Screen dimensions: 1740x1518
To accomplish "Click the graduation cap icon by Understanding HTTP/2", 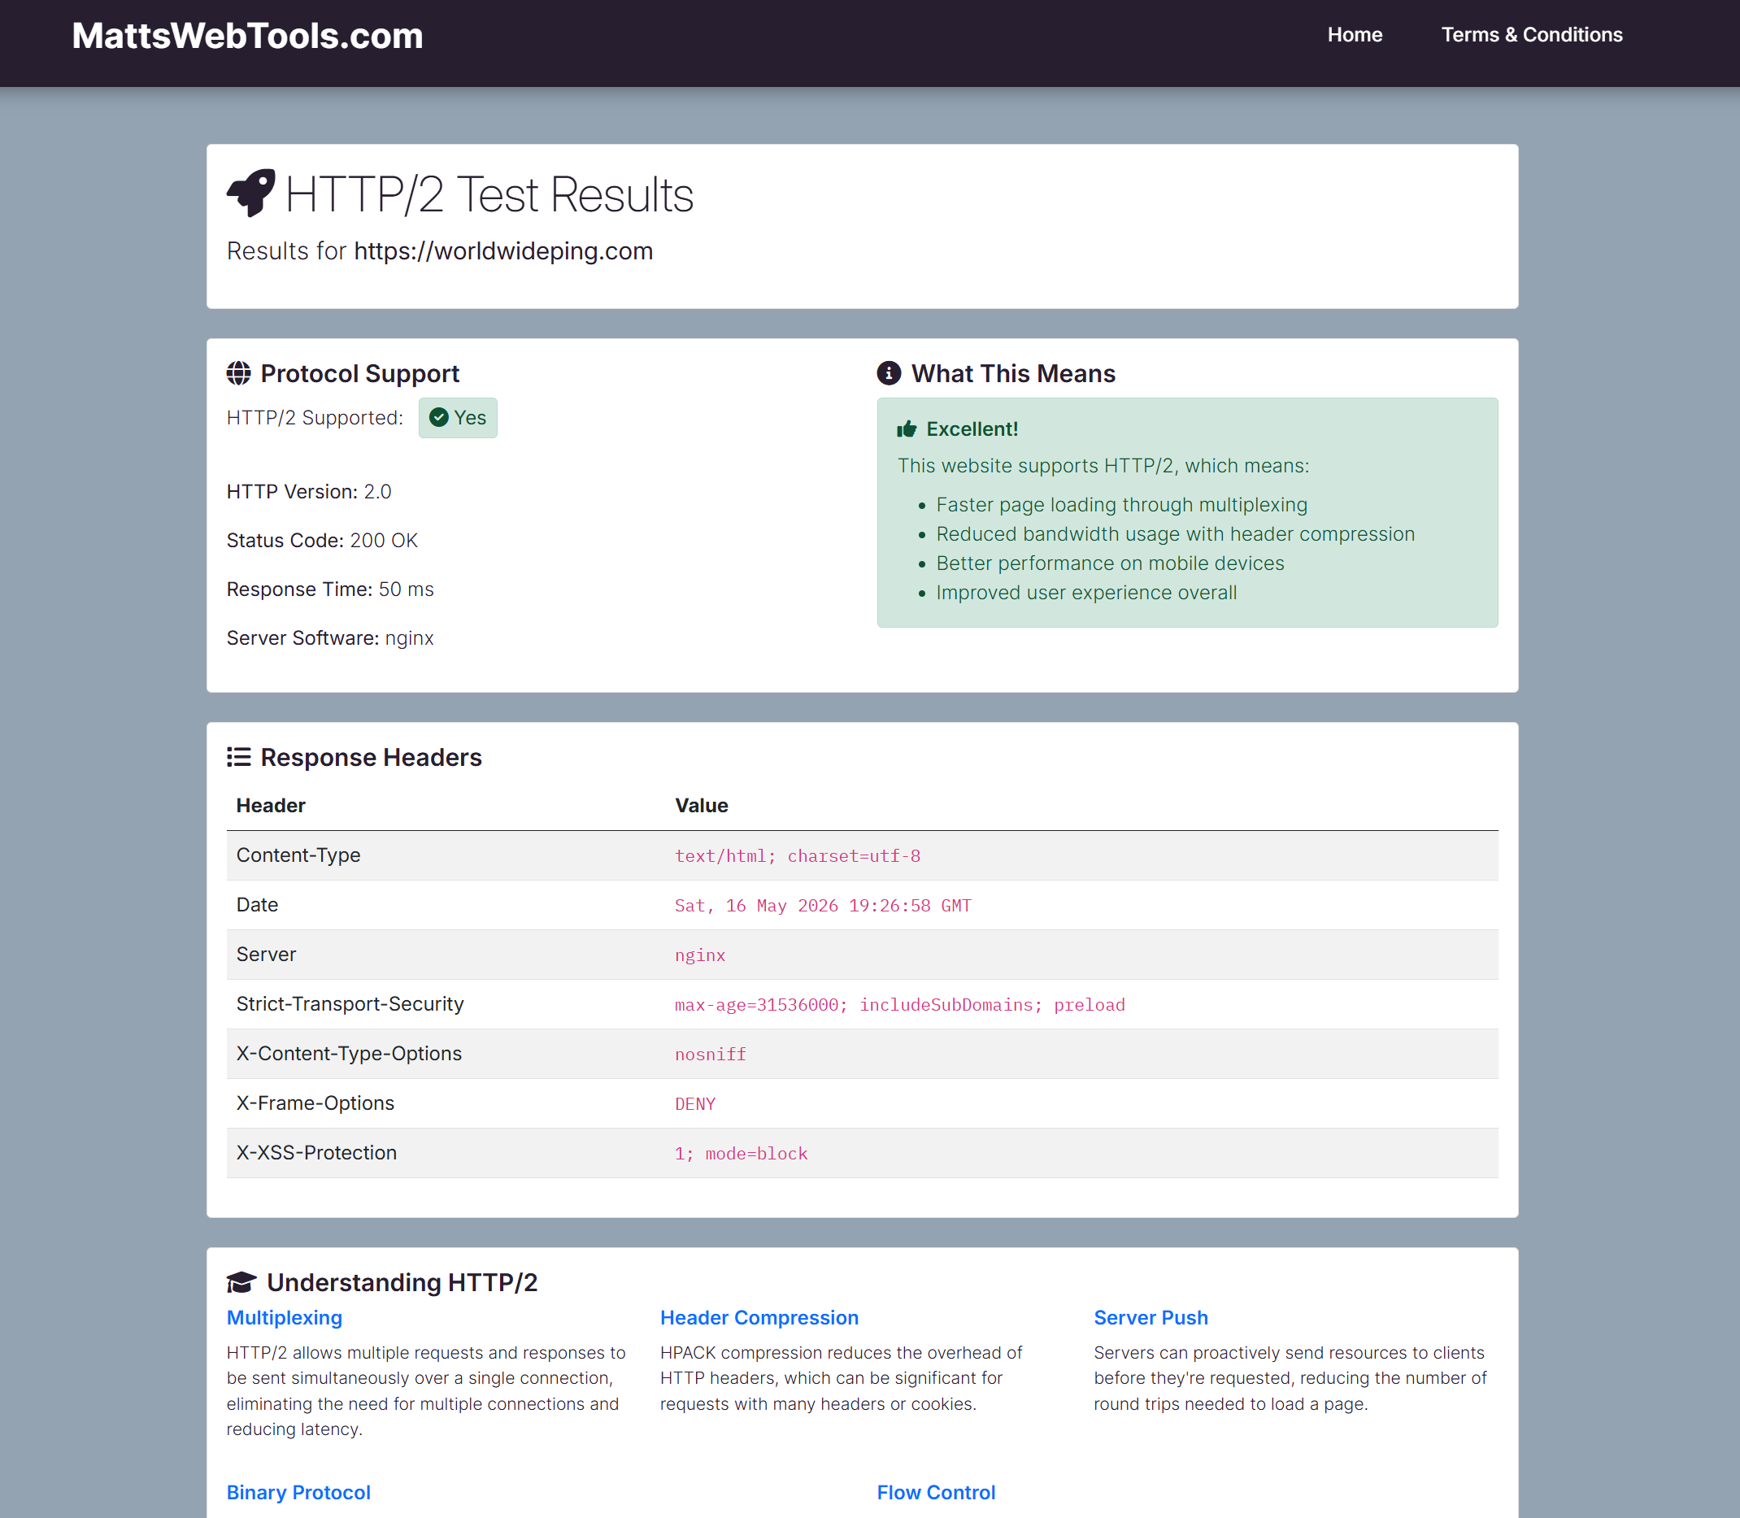I will point(241,1281).
